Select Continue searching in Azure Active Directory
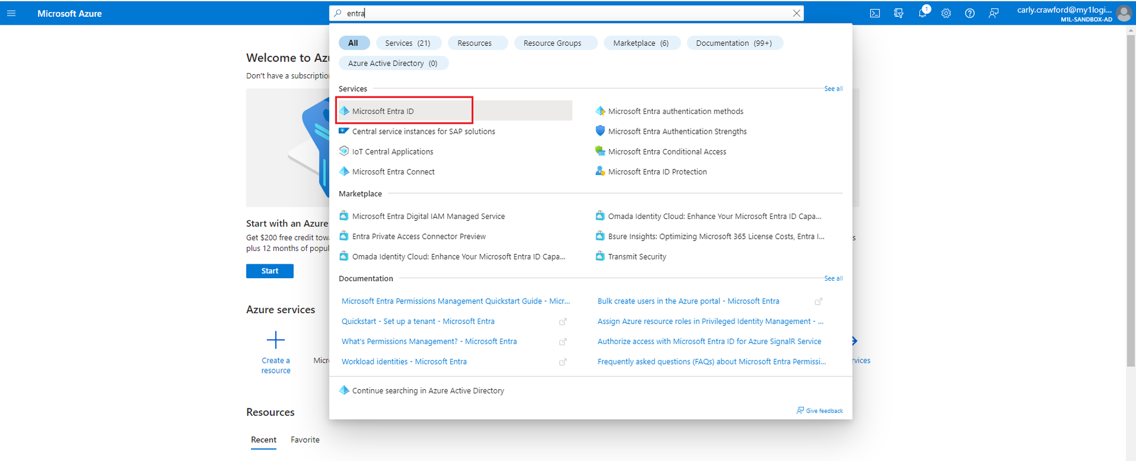Screen dimensions: 1136x461 click(x=428, y=390)
